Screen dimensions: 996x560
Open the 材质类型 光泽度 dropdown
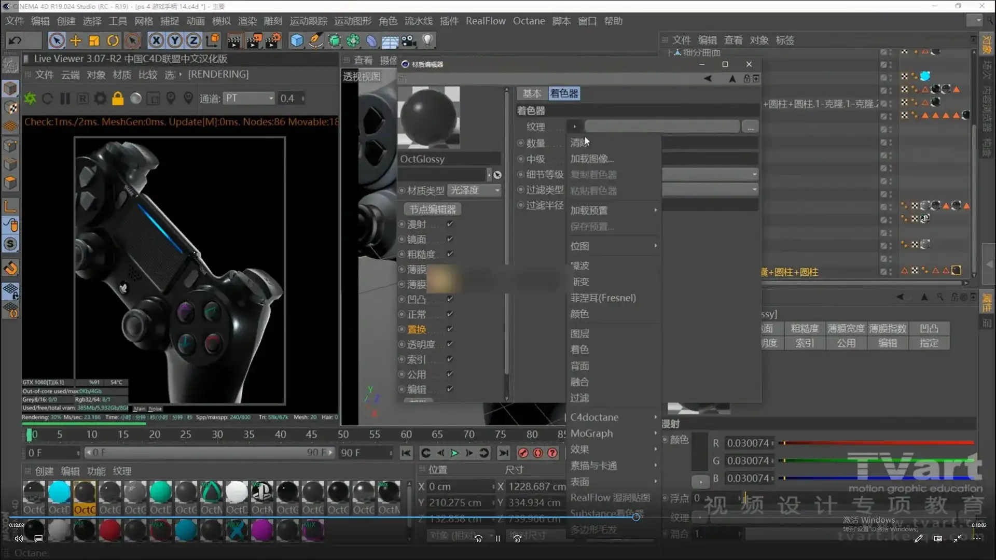tap(475, 190)
